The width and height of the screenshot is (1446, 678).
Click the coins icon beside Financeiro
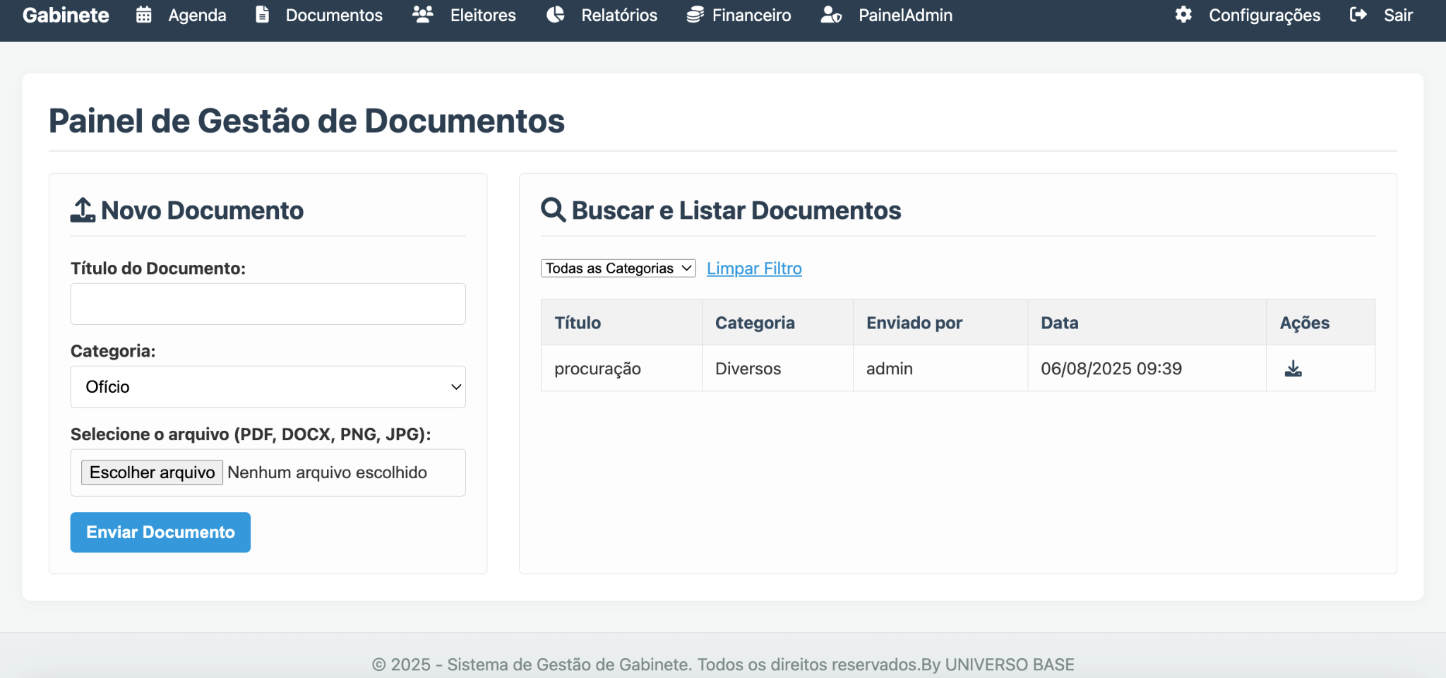[695, 15]
